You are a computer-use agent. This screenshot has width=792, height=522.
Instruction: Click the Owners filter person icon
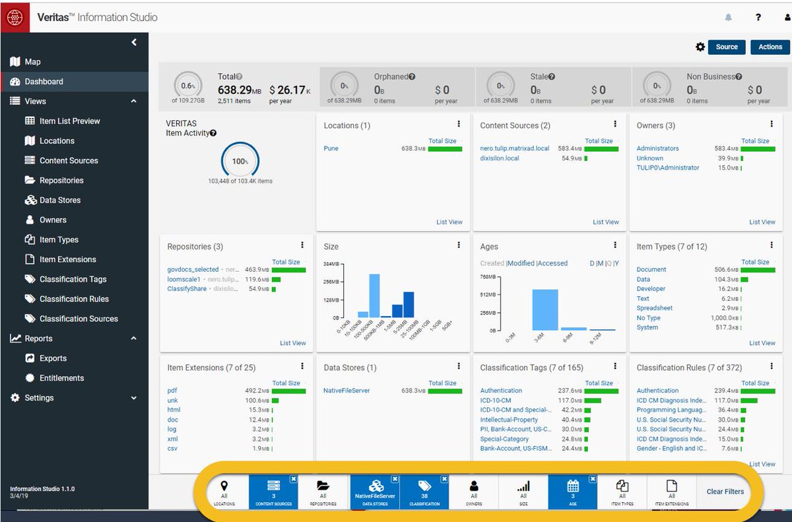pyautogui.click(x=474, y=486)
